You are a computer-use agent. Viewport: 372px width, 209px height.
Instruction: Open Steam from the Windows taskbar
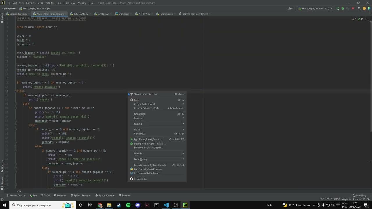pos(119,205)
